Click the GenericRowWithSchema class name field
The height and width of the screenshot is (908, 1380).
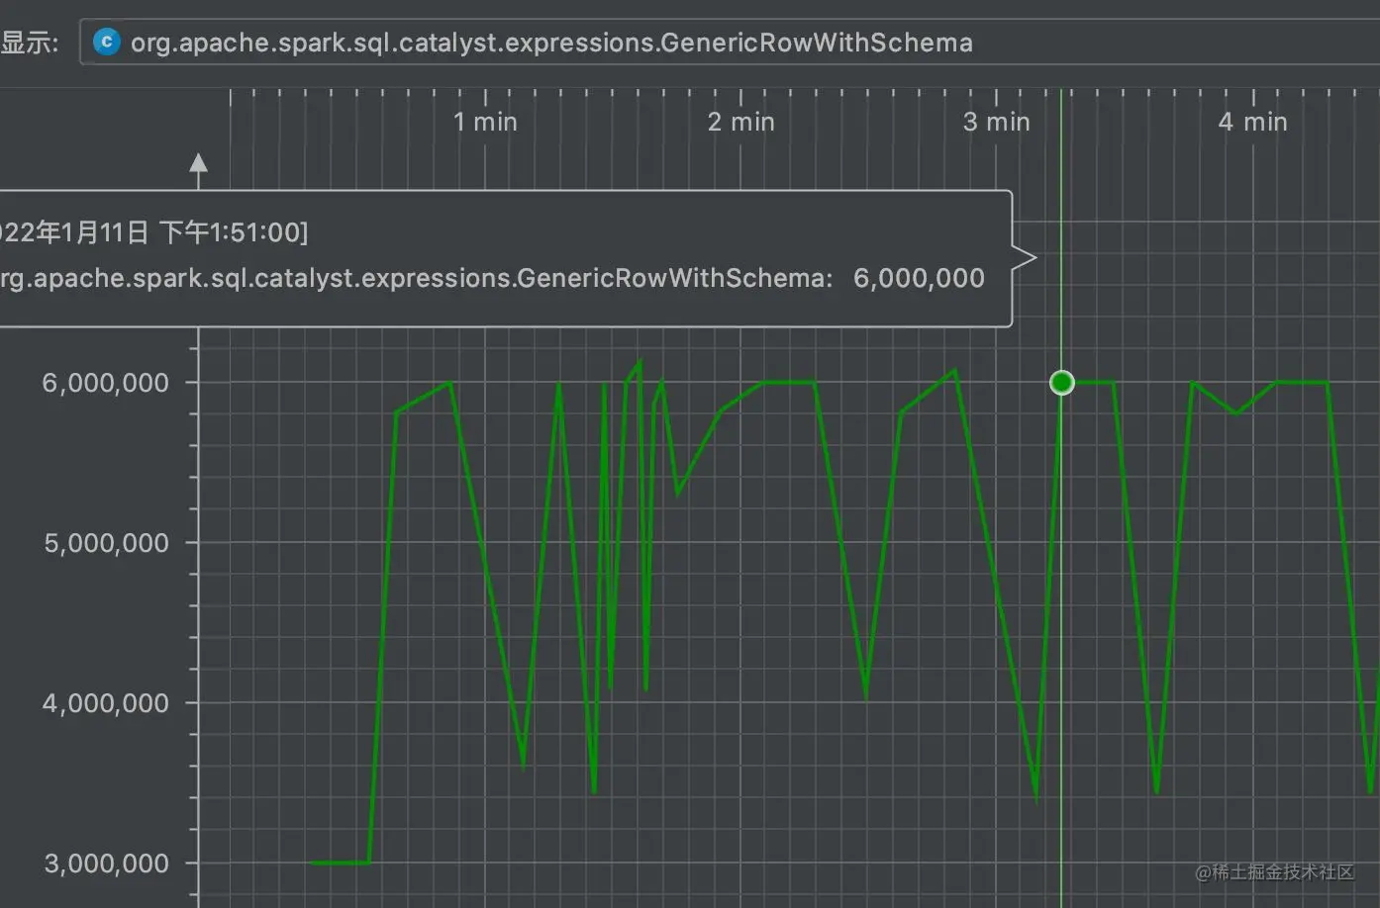730,43
